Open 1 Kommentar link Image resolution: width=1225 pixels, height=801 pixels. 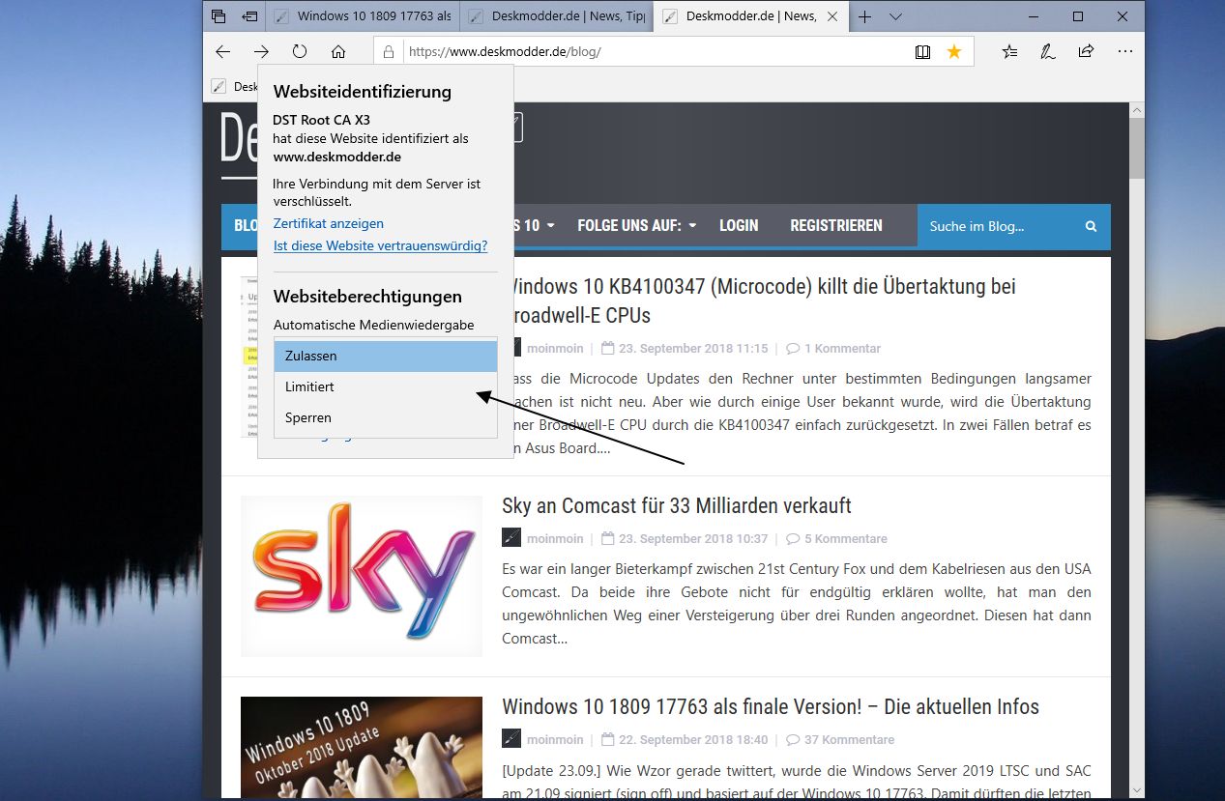[842, 348]
